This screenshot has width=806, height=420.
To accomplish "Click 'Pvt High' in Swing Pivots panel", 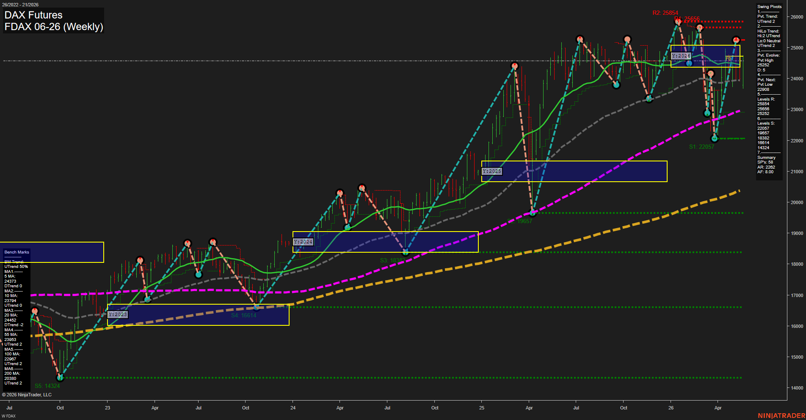I will tap(765, 60).
